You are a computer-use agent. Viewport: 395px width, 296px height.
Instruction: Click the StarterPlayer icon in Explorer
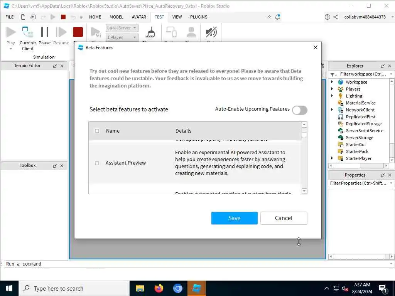[x=341, y=158]
